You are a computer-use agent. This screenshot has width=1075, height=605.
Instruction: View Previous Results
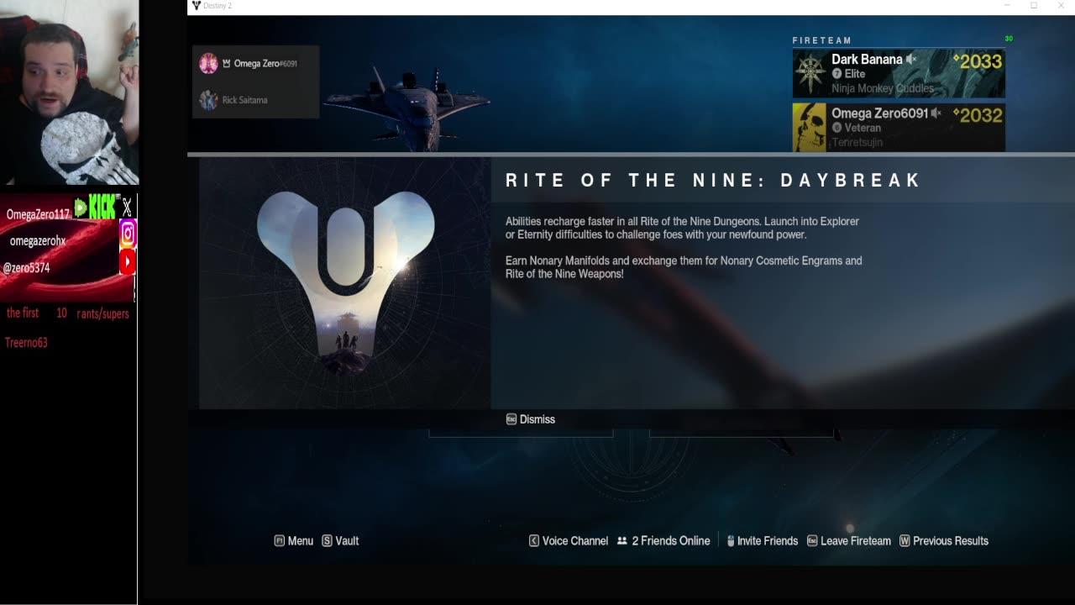coord(943,541)
